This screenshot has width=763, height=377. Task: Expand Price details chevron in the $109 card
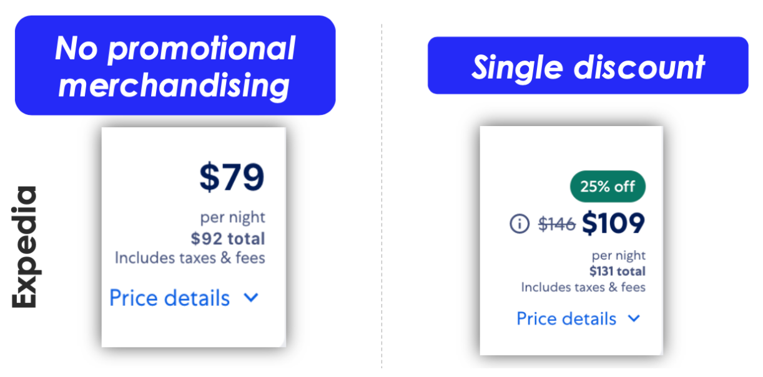[634, 319]
